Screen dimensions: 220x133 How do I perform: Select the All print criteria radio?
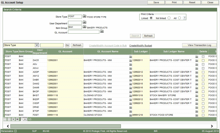179,18
